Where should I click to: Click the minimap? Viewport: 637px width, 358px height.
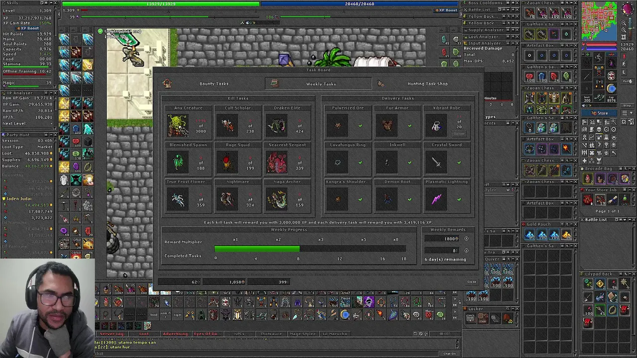coord(599,21)
